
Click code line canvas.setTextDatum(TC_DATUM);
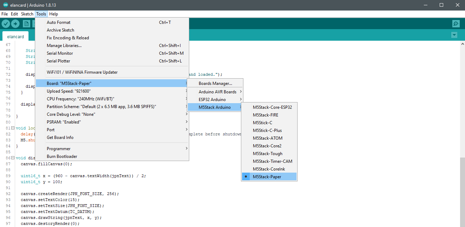tap(58, 212)
